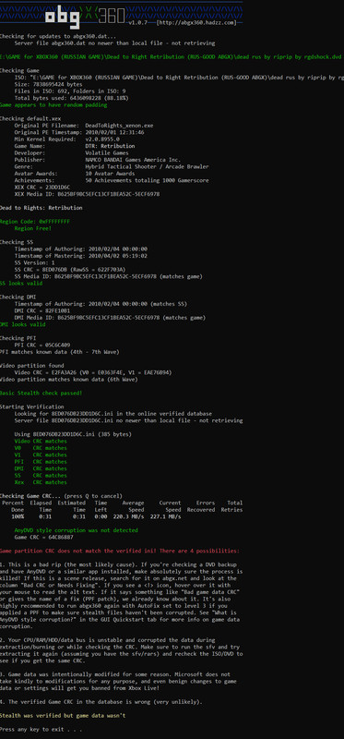Select the "DMI Media ID" line

(110, 318)
